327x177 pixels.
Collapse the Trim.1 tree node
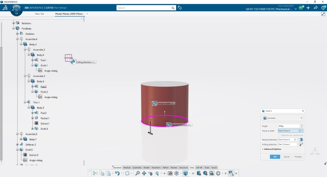[25, 102]
